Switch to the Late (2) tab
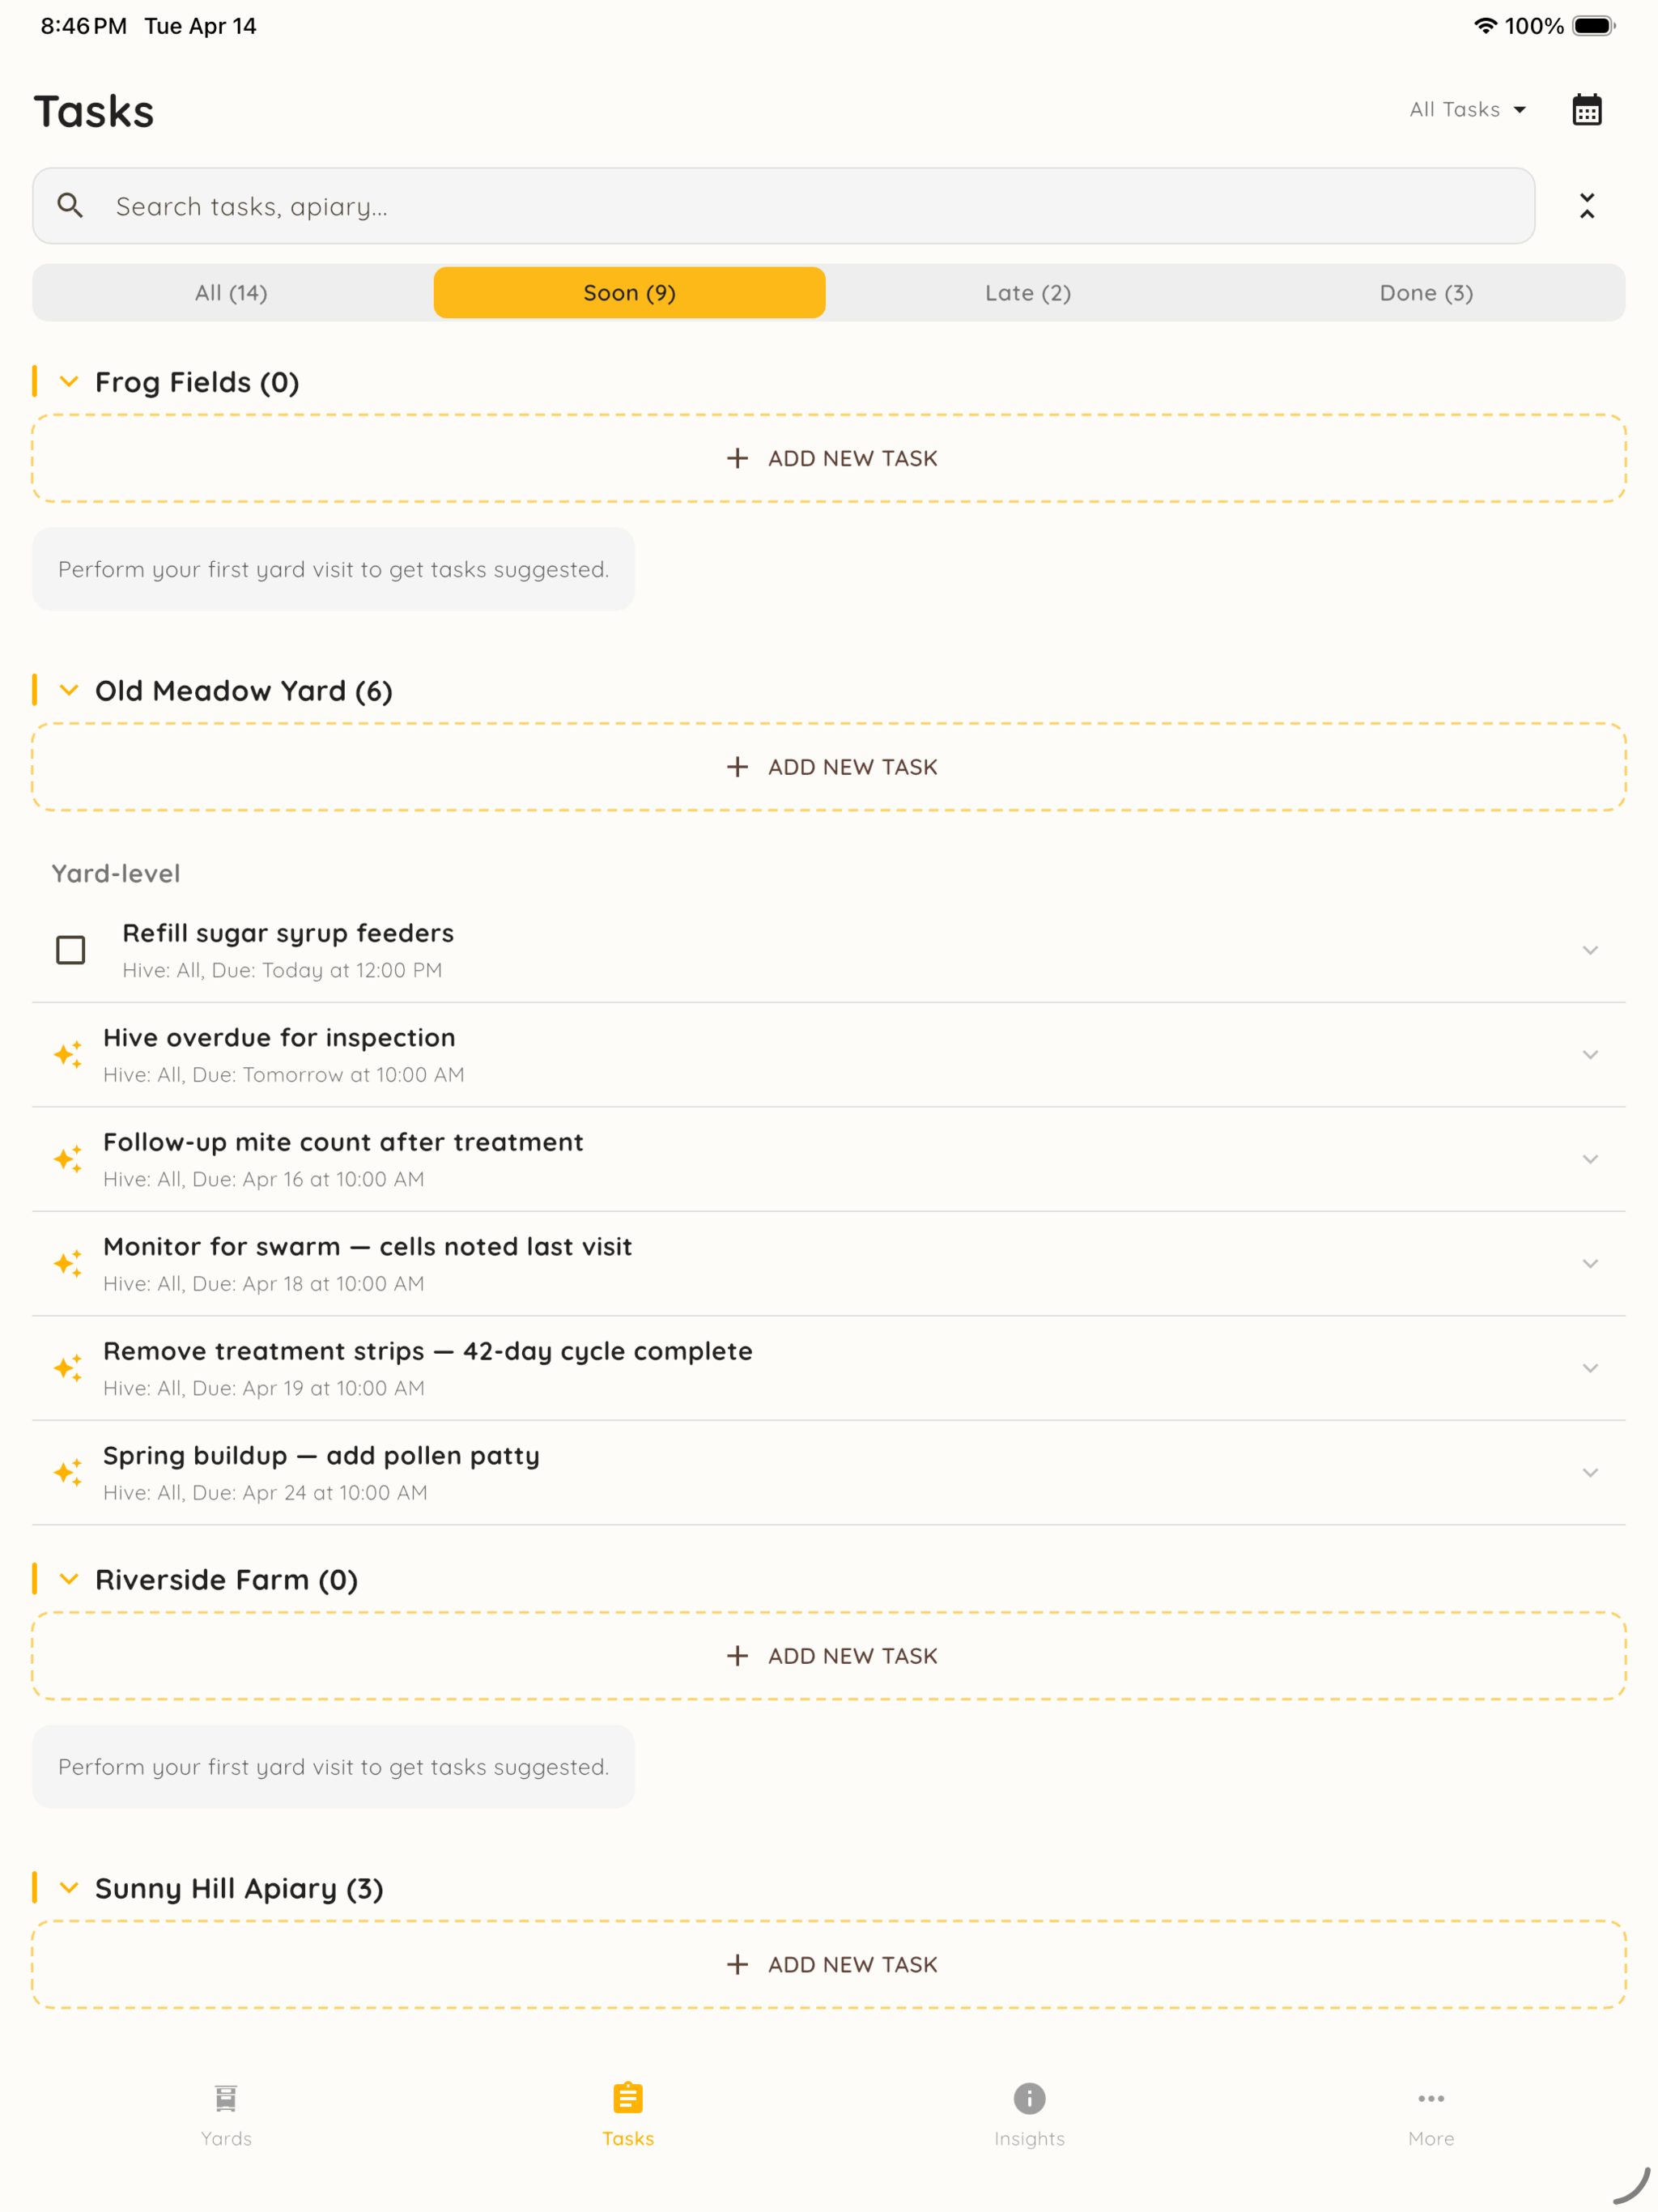 point(1027,292)
